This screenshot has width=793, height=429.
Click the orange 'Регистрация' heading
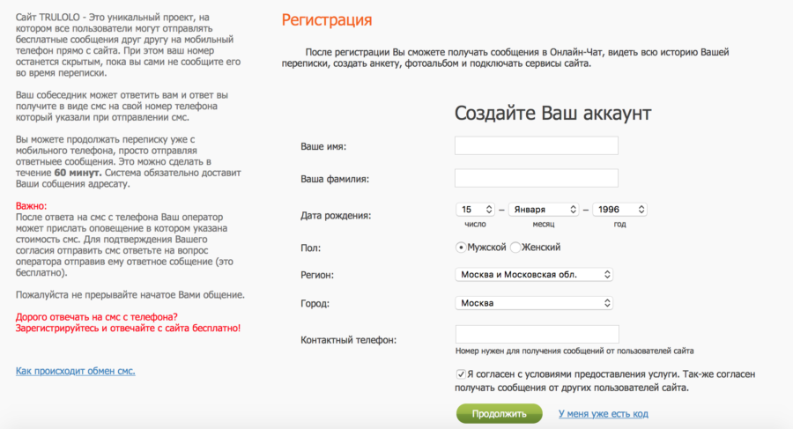pyautogui.click(x=326, y=20)
